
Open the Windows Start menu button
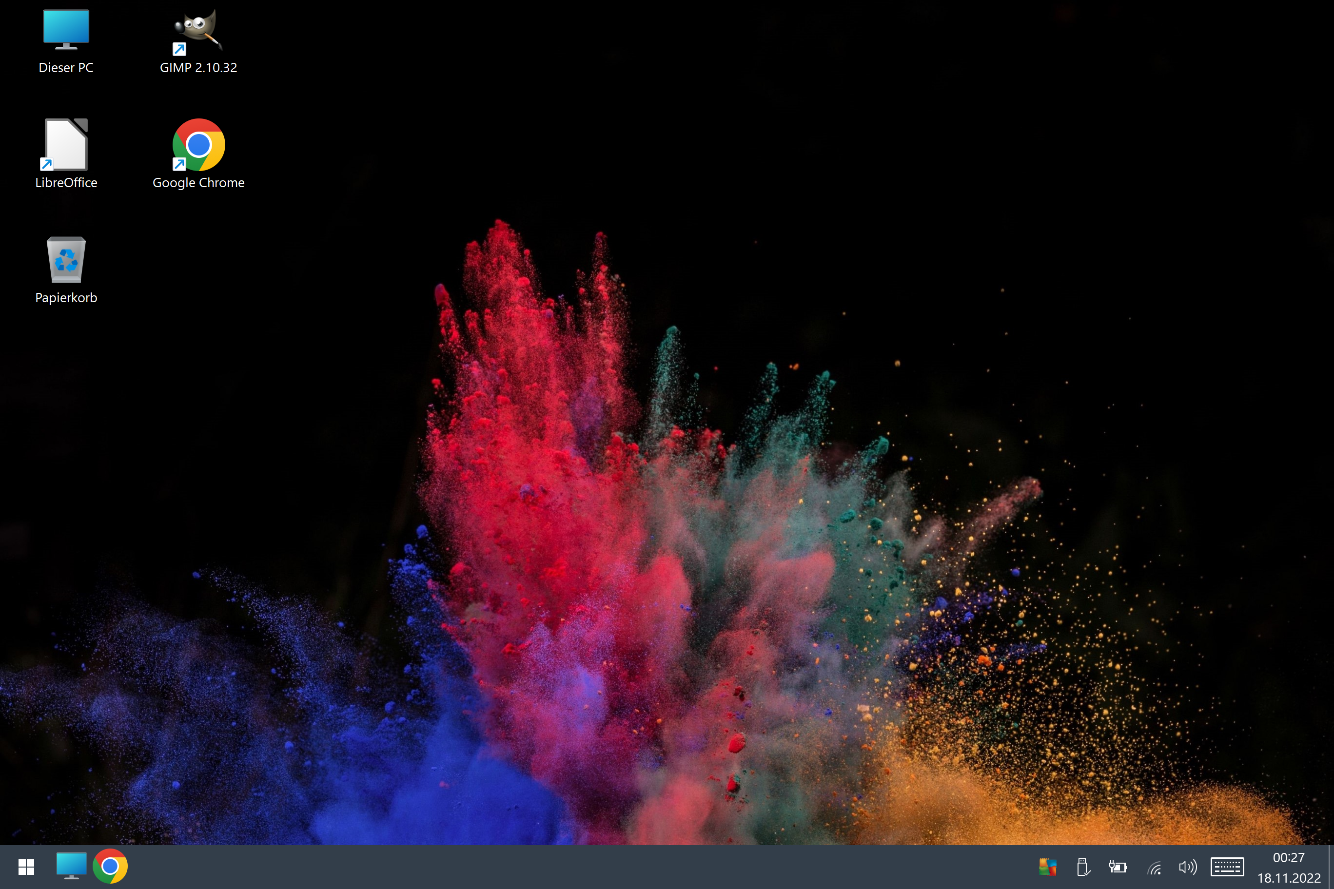tap(26, 866)
